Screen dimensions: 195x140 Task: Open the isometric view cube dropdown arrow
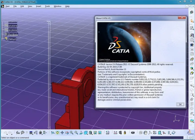[88, 134]
